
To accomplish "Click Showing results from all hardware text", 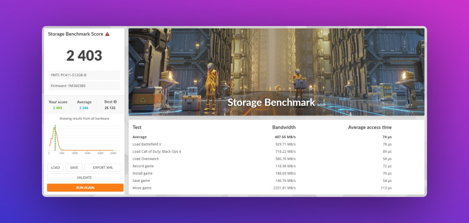I will (x=84, y=118).
